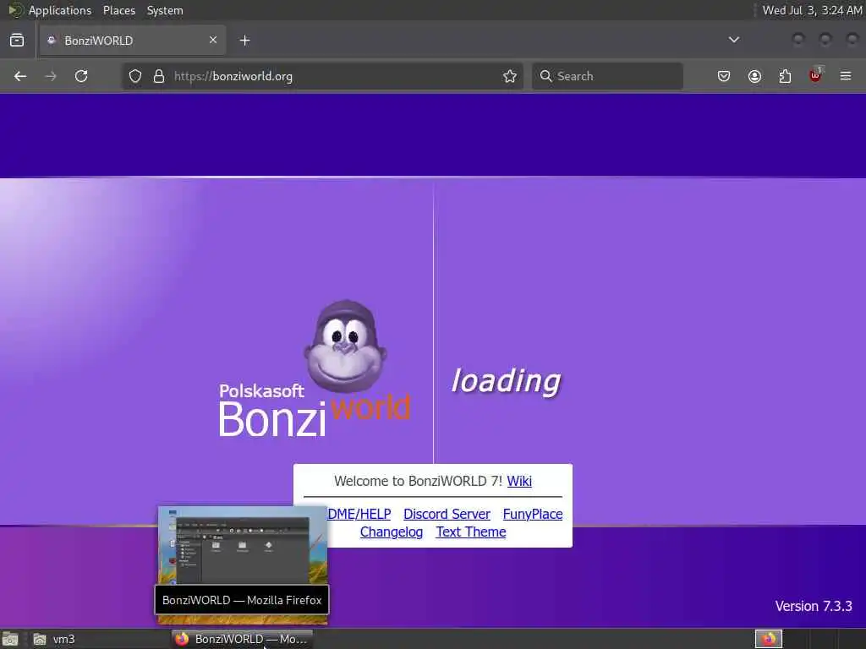Image resolution: width=866 pixels, height=649 pixels.
Task: Click the Search box
Action: click(x=607, y=76)
